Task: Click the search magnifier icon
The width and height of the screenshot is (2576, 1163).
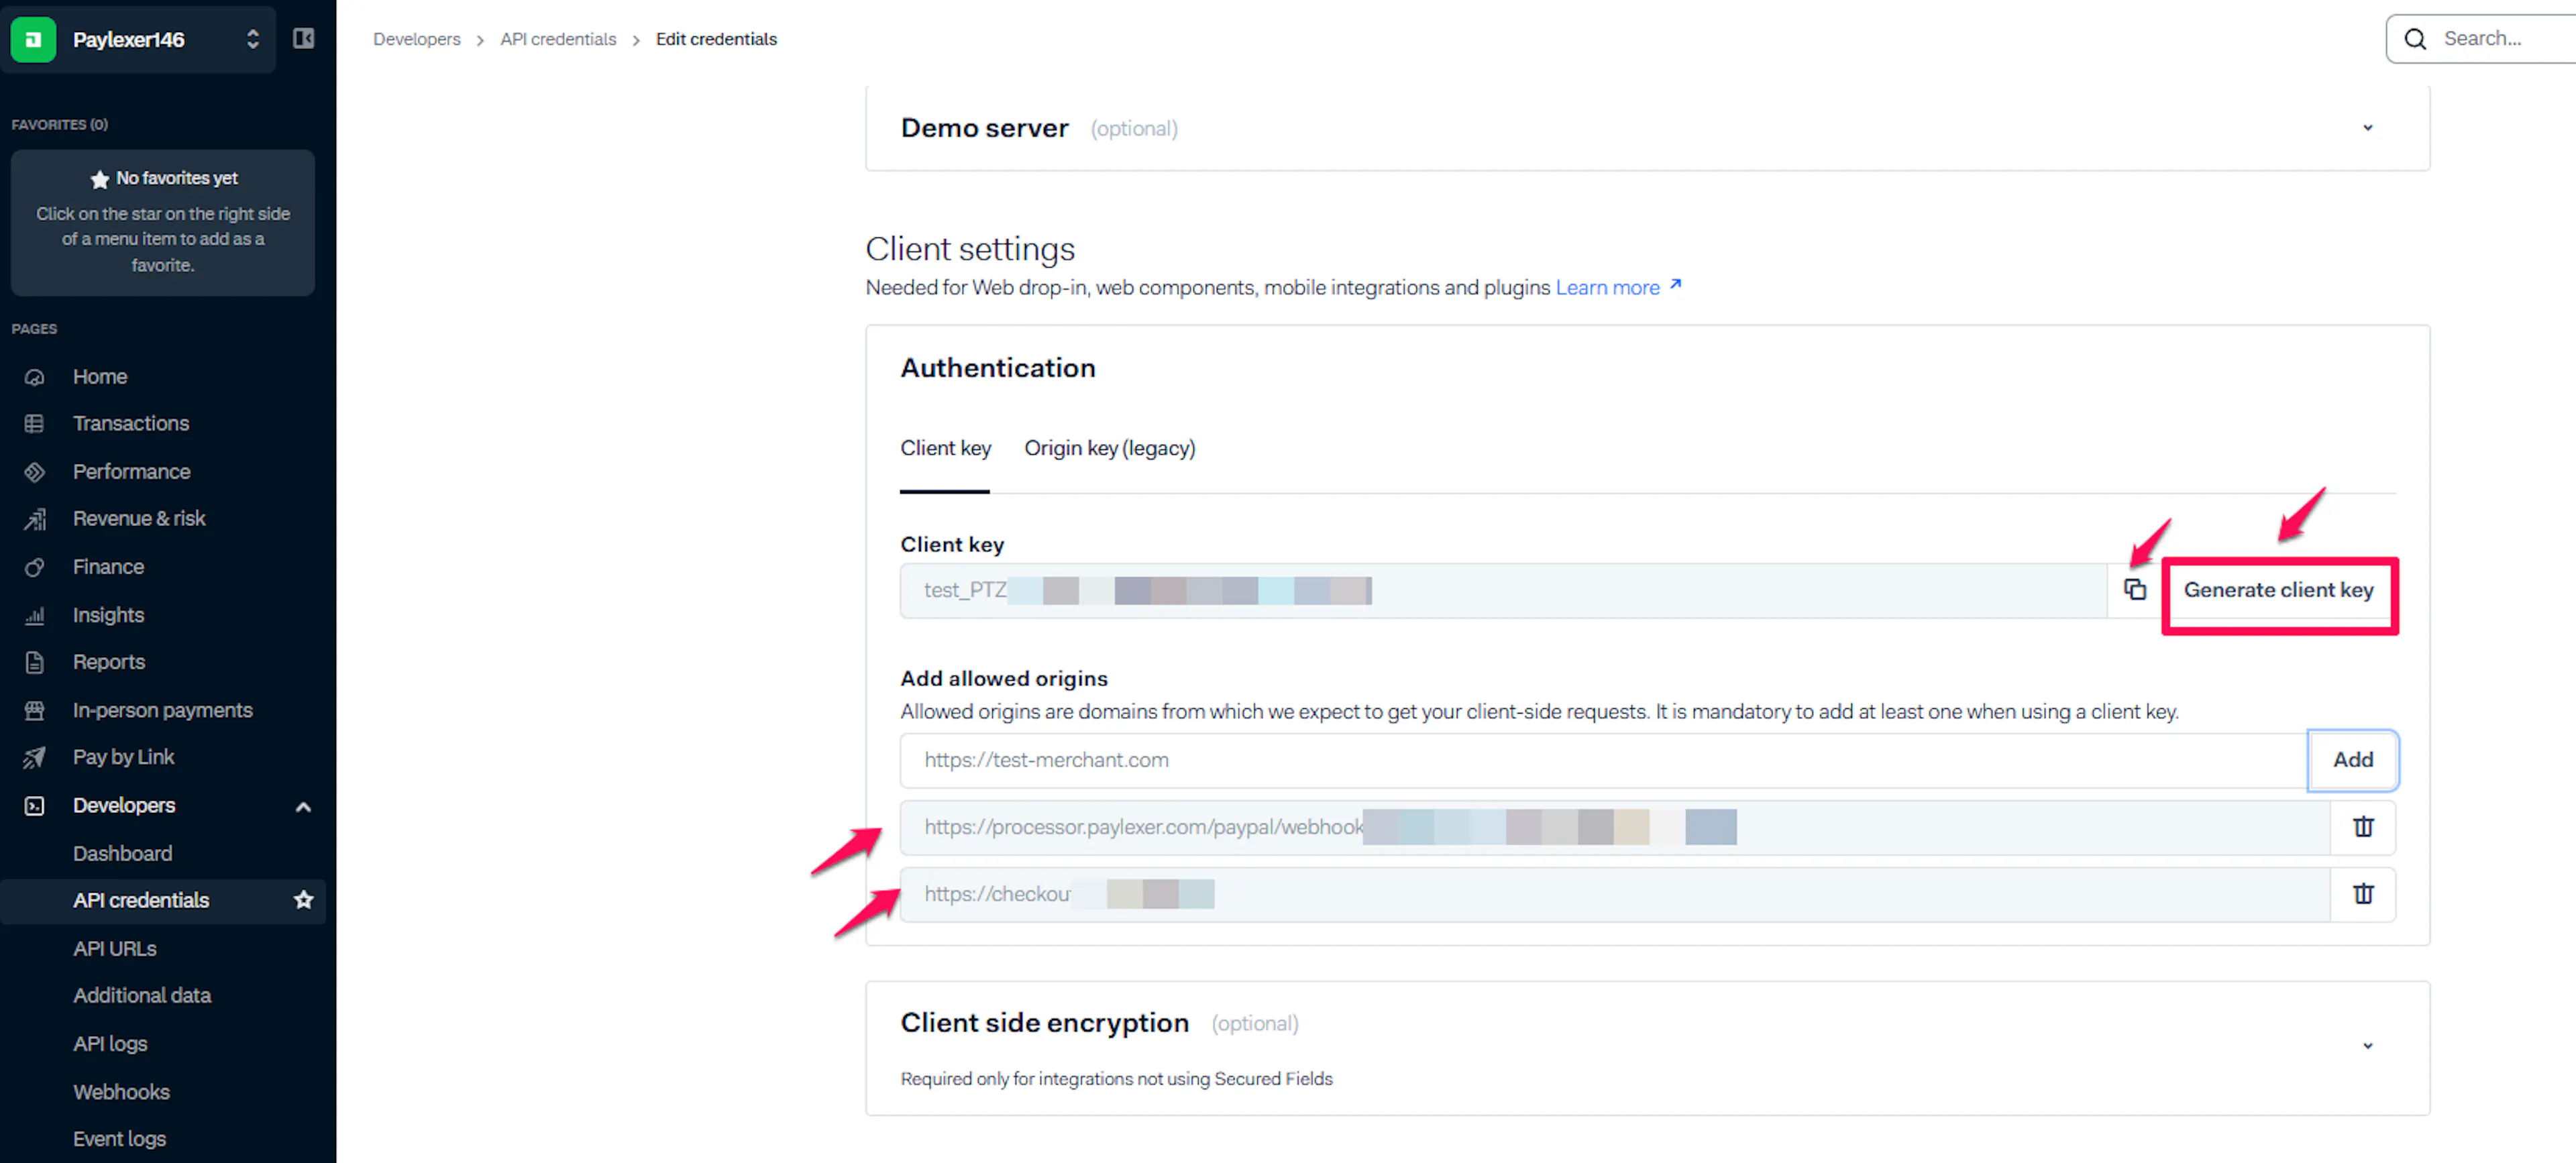Action: pyautogui.click(x=2415, y=39)
